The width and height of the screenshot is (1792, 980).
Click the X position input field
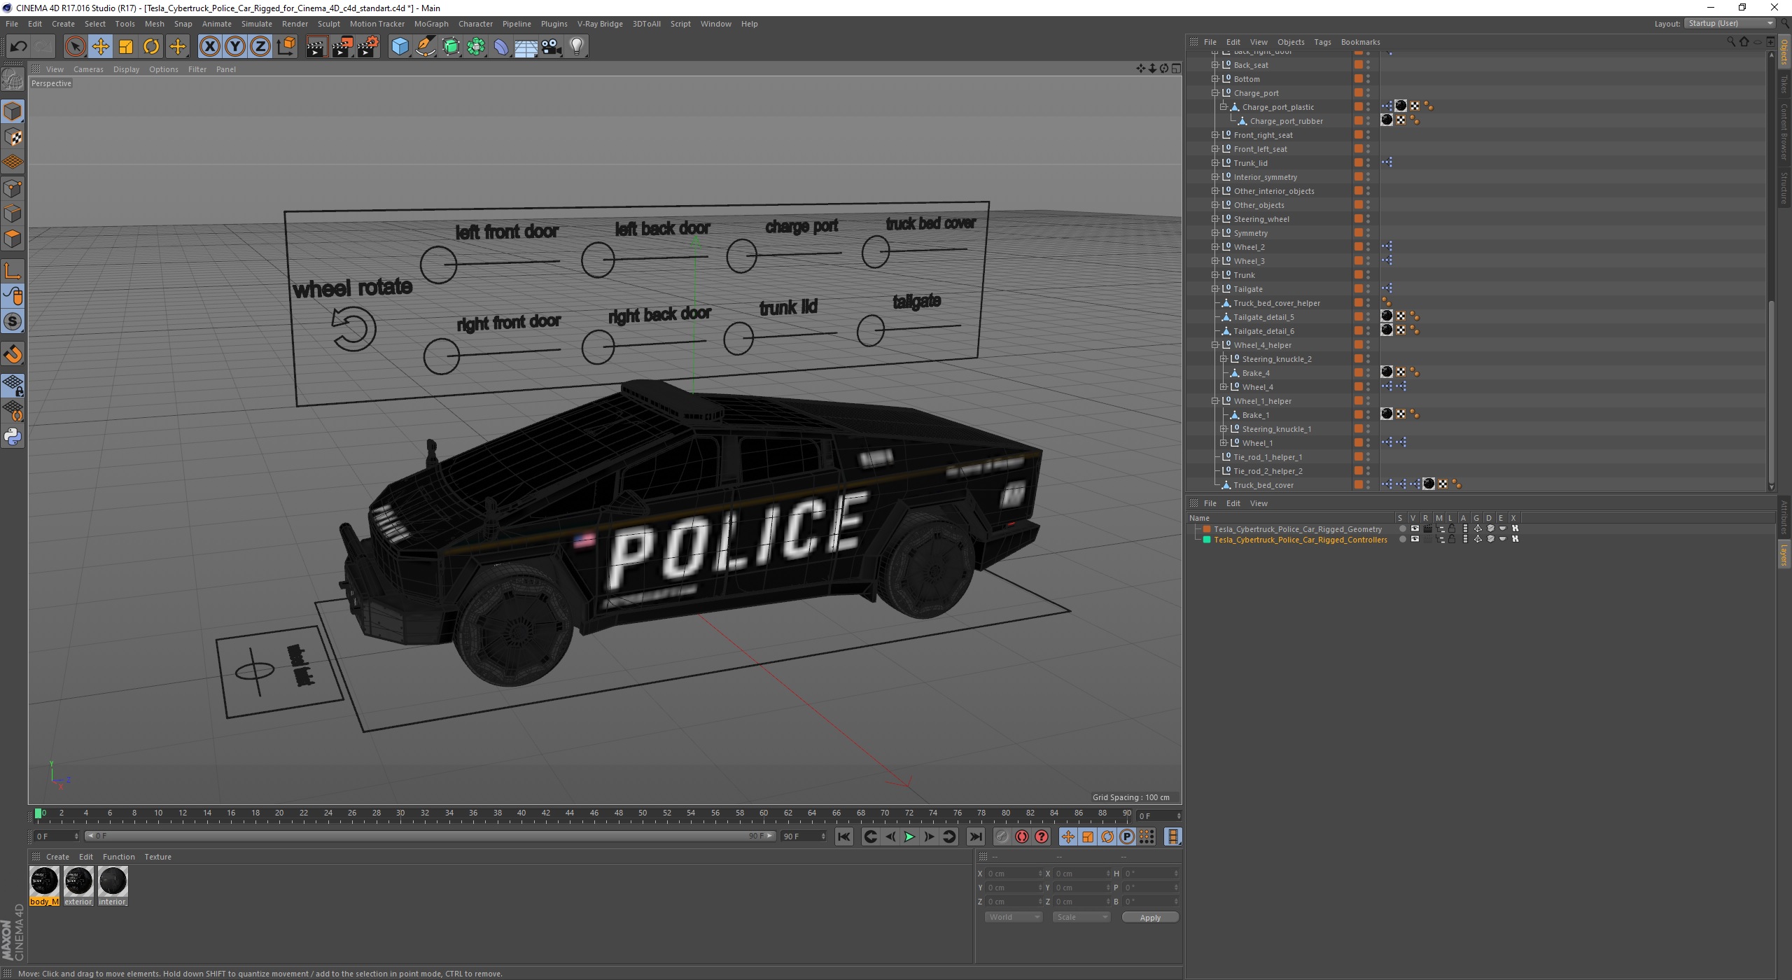tap(1013, 874)
